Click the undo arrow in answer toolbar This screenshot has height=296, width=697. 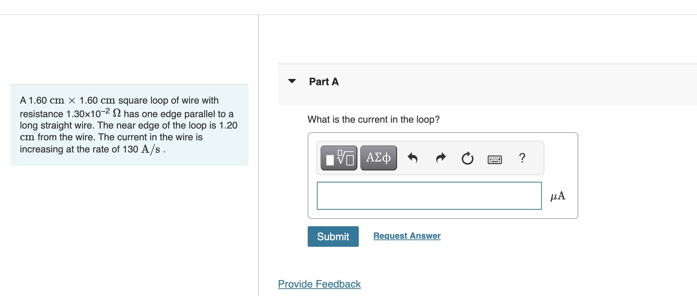[412, 158]
